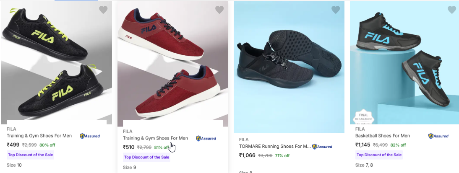This screenshot has width=459, height=173.
Task: Open black and blue basketball shoe image
Action: pyautogui.click(x=405, y=63)
